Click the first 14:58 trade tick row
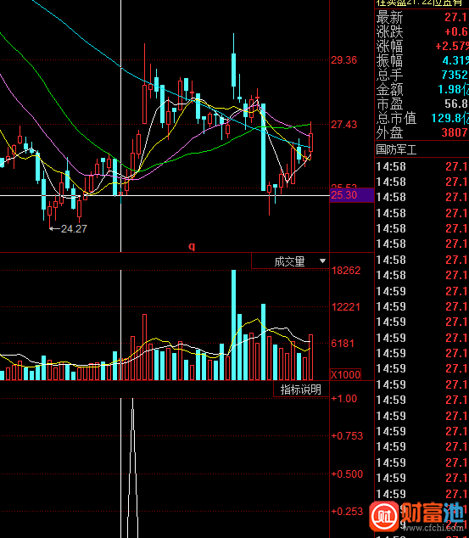Viewport: 469px width, 538px height. (x=422, y=167)
